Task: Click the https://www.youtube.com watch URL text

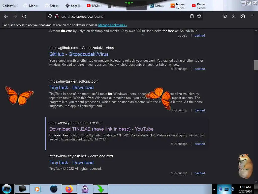Action: click(75, 123)
